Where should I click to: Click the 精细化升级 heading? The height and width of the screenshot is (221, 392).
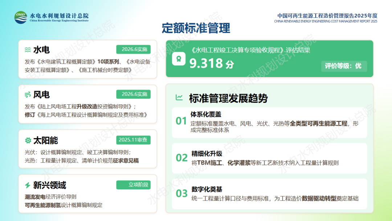coord(207,153)
